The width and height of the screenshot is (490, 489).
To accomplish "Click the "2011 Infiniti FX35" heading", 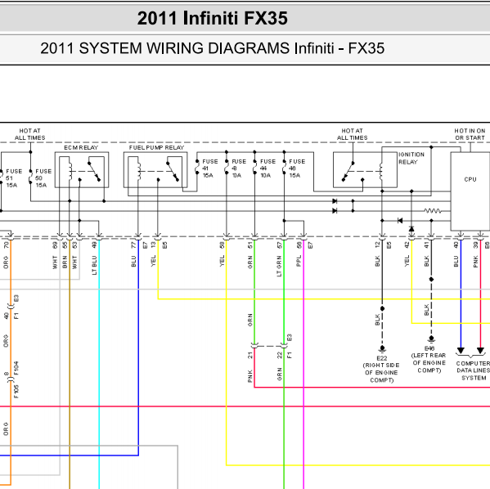I will click(212, 18).
